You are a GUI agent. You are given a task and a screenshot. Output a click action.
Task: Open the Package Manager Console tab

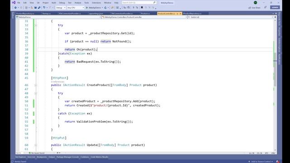coord(68,157)
